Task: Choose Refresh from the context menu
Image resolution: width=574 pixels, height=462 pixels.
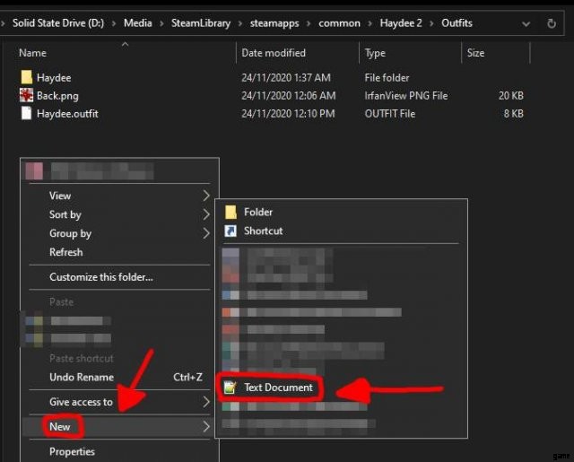Action: click(x=66, y=252)
